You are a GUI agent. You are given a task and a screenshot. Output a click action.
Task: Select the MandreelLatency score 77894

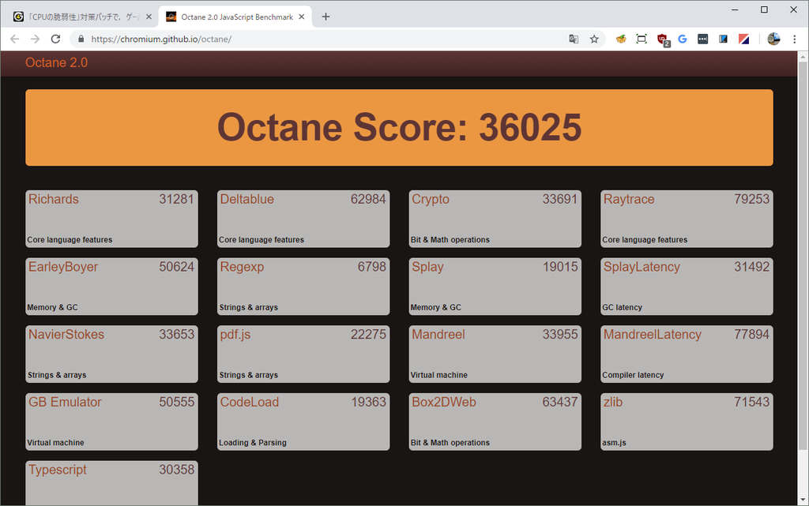point(752,335)
